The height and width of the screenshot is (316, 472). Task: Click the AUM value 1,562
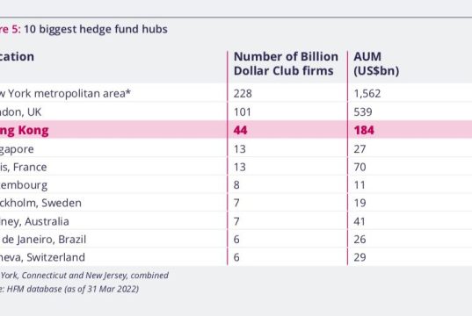click(x=367, y=94)
